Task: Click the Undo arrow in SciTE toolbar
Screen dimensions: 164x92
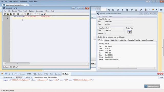Action: [35, 14]
